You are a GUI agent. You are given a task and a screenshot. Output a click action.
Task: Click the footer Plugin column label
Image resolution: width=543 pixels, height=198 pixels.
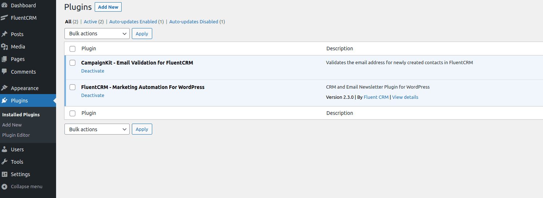pyautogui.click(x=89, y=113)
